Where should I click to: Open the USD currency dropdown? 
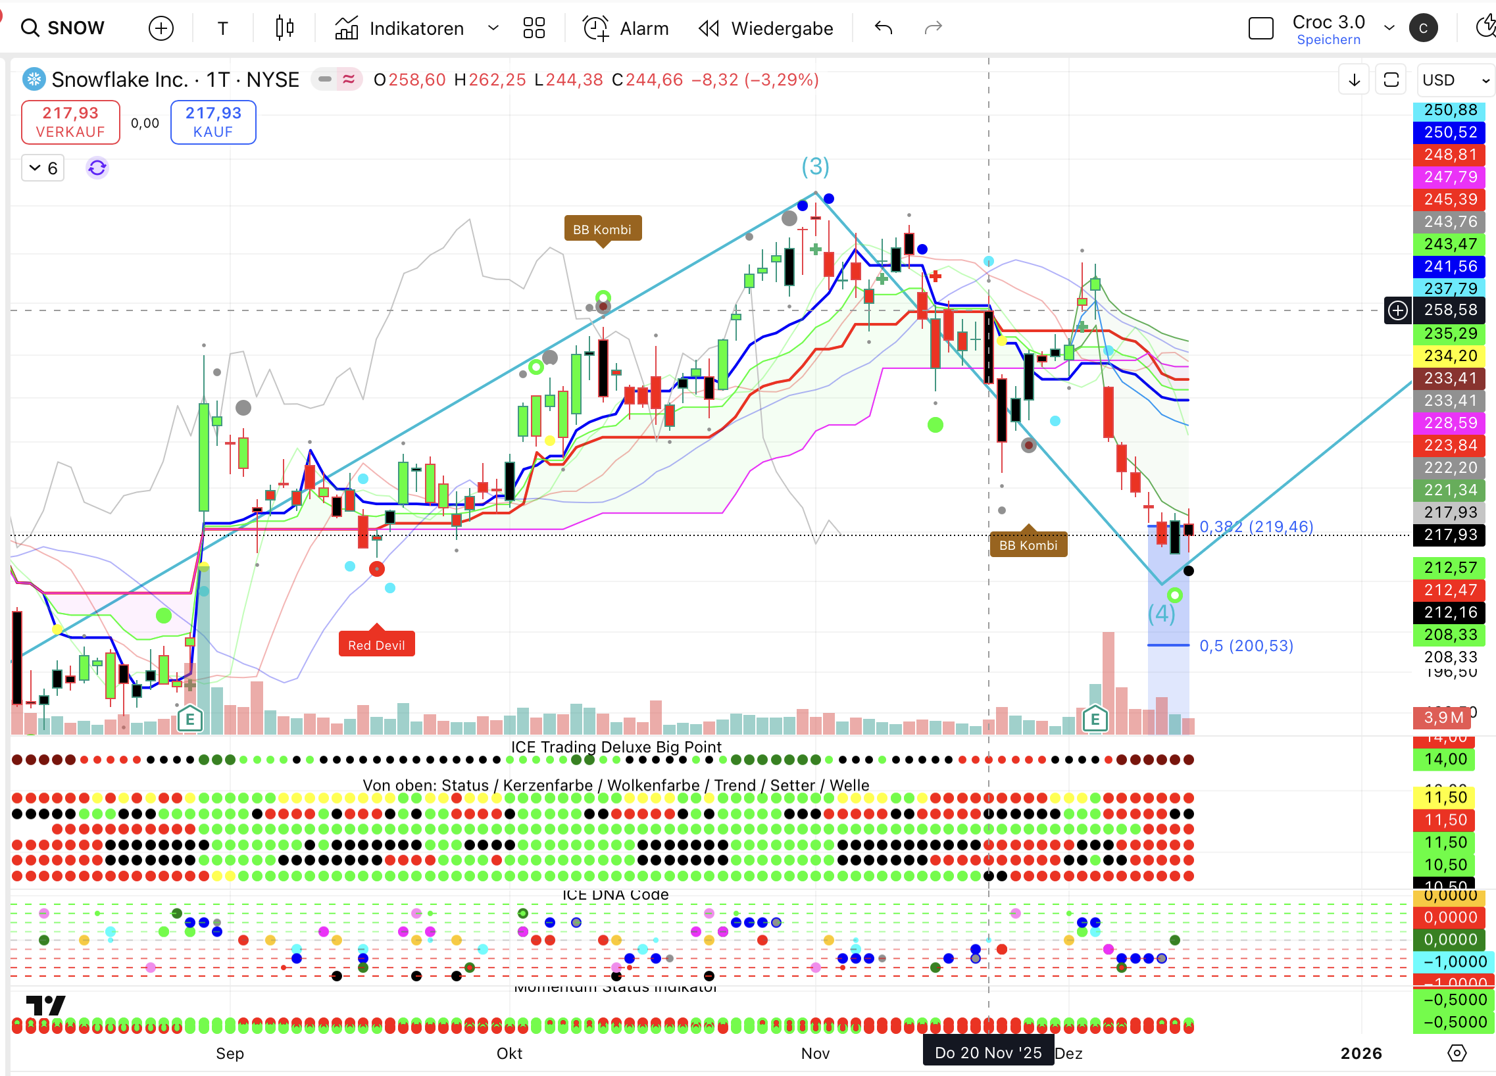1456,80
